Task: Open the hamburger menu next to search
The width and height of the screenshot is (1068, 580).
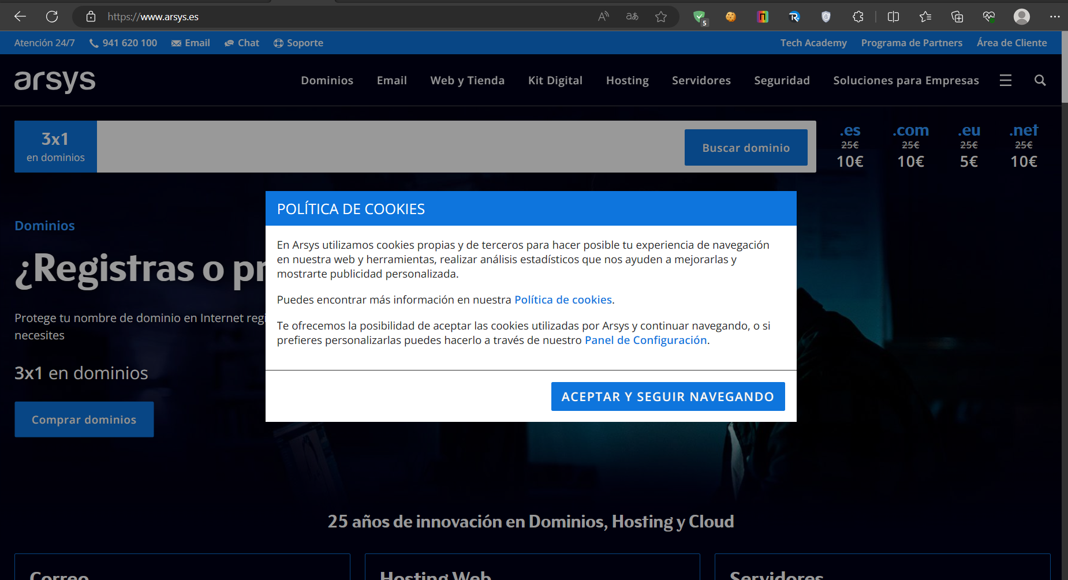Action: [x=1006, y=80]
